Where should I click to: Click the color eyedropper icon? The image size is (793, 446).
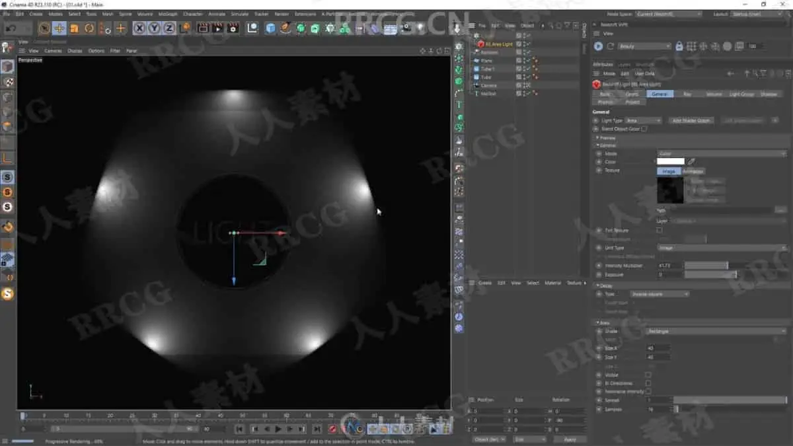click(692, 161)
